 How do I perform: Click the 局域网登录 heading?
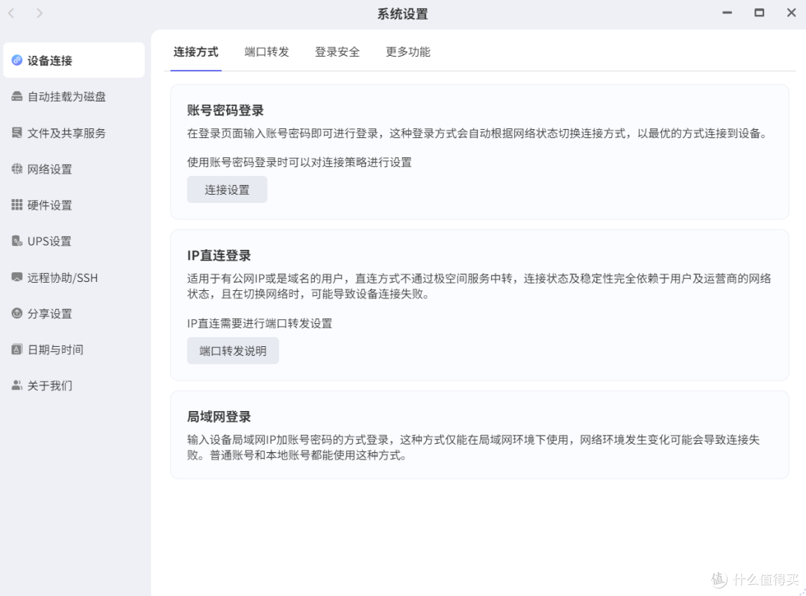pyautogui.click(x=219, y=417)
